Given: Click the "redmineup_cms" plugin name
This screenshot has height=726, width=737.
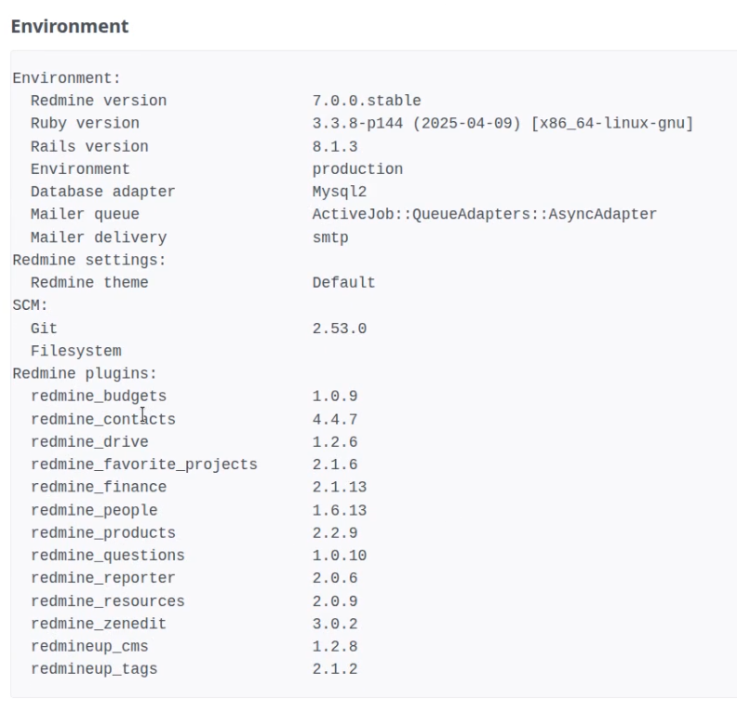Looking at the screenshot, I should click(89, 647).
